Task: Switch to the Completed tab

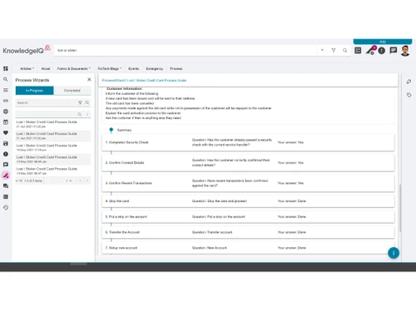Action: [72, 91]
